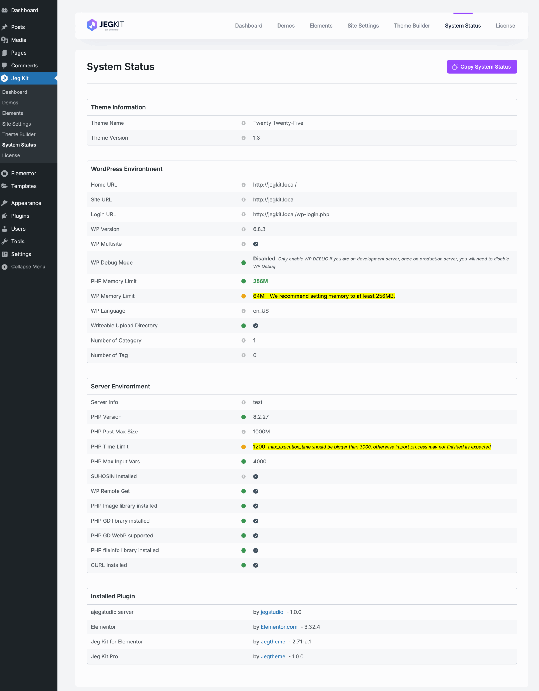The width and height of the screenshot is (539, 691).
Task: Click the info icon beside Theme Name
Action: (243, 123)
